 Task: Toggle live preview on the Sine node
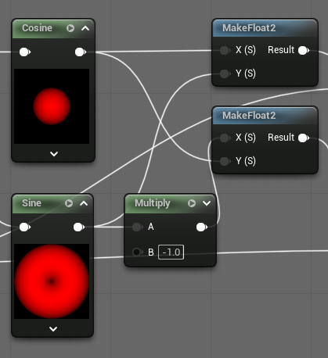coord(69,203)
